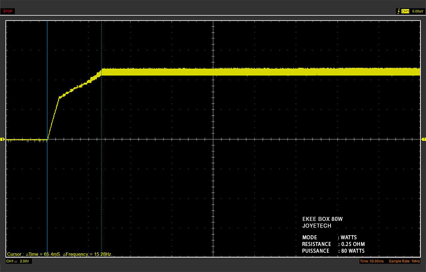This screenshot has width=426, height=272.
Task: Click the trigger level T marker
Action: 424,139
